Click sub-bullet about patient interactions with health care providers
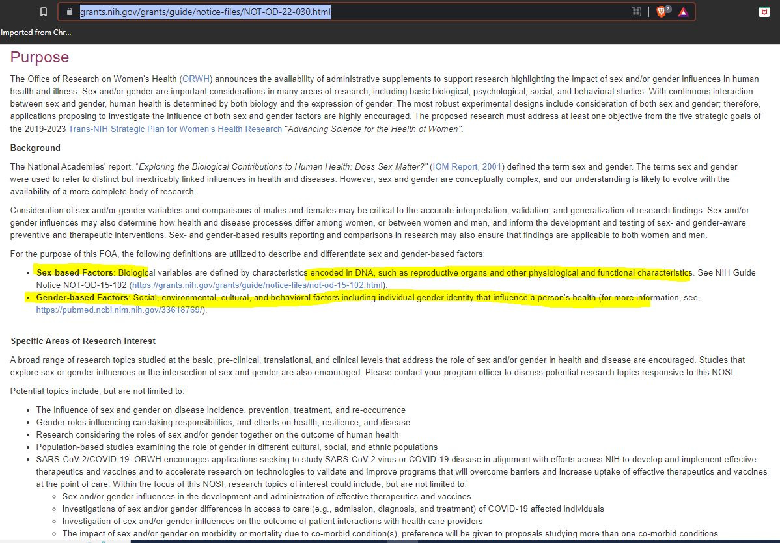 (x=272, y=522)
